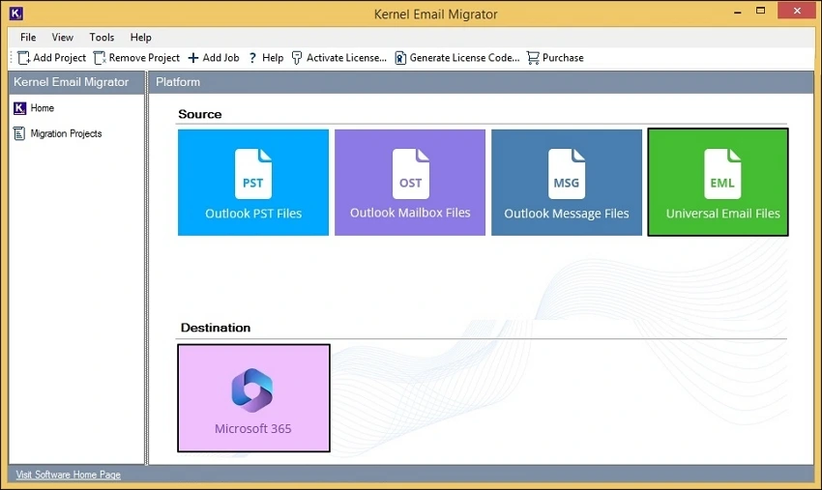Open the Tools menu

pos(102,37)
